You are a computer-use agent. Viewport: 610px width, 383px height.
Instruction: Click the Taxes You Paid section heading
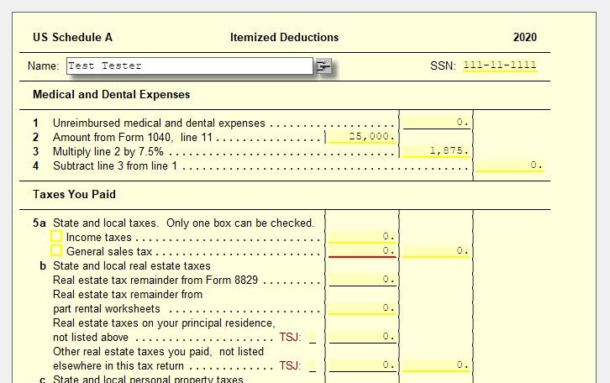[74, 194]
